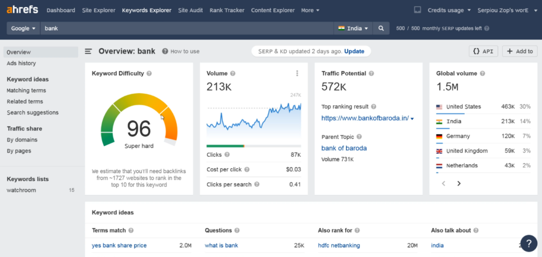
Task: Open Credits usage dropdown
Action: (x=449, y=11)
